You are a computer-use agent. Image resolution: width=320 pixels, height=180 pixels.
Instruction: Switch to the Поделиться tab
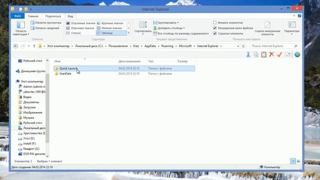(x=53, y=16)
